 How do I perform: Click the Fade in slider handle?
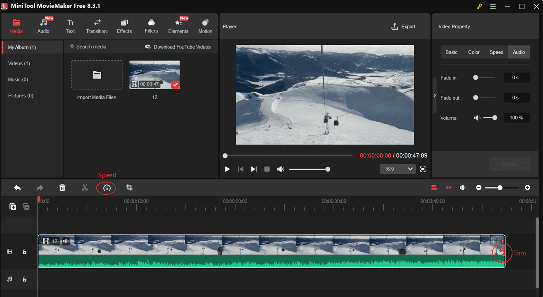(475, 77)
